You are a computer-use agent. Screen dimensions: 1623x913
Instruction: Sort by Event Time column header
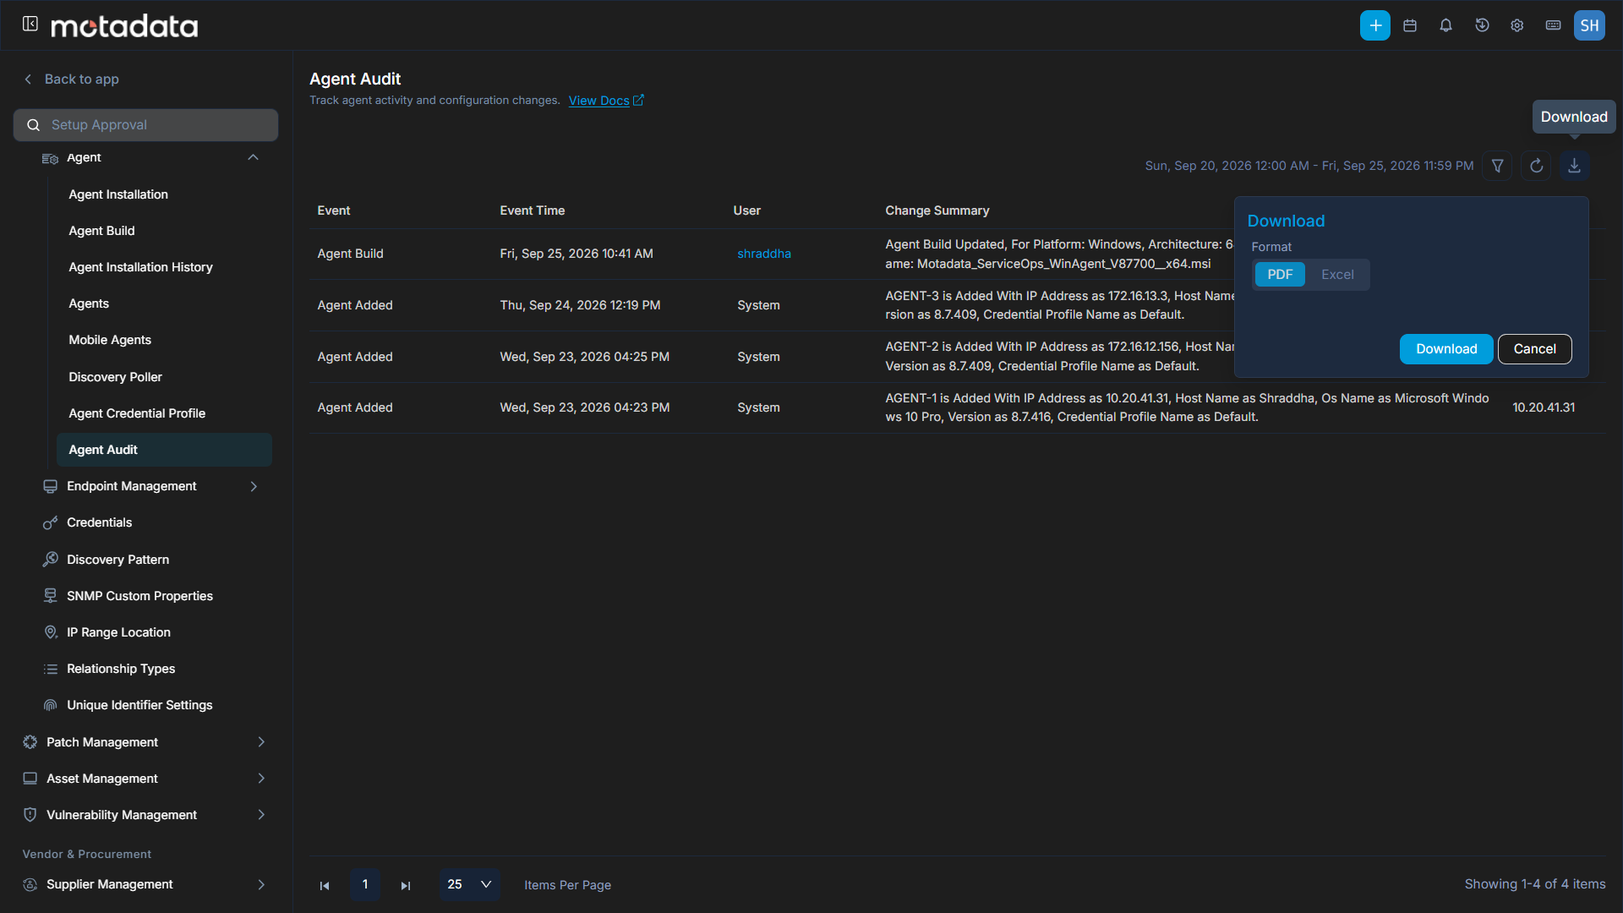[x=533, y=210]
